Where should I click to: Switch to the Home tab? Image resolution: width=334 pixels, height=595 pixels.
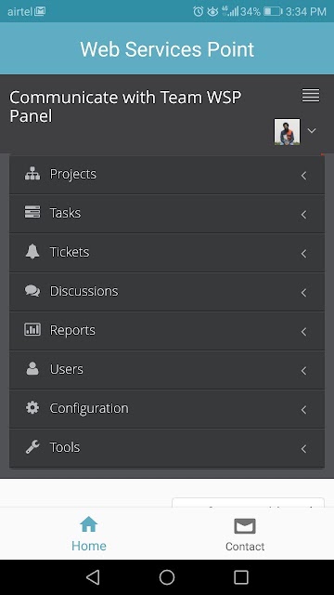(89, 534)
